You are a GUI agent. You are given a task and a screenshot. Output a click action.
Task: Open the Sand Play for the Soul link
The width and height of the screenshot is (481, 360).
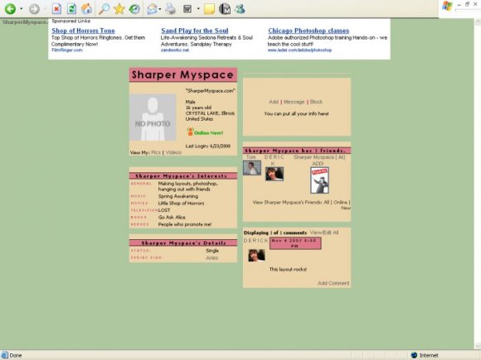(x=195, y=31)
